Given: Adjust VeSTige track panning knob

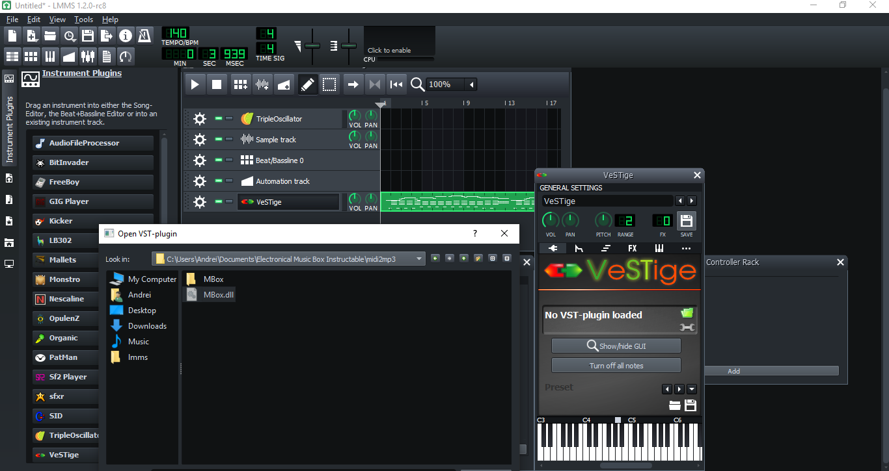Looking at the screenshot, I should click(371, 199).
